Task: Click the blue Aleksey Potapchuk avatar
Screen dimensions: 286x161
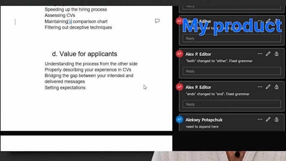Action: click(x=179, y=120)
